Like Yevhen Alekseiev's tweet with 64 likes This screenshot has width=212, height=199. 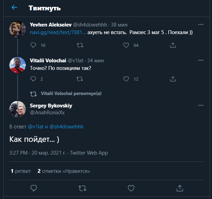coord(126,45)
